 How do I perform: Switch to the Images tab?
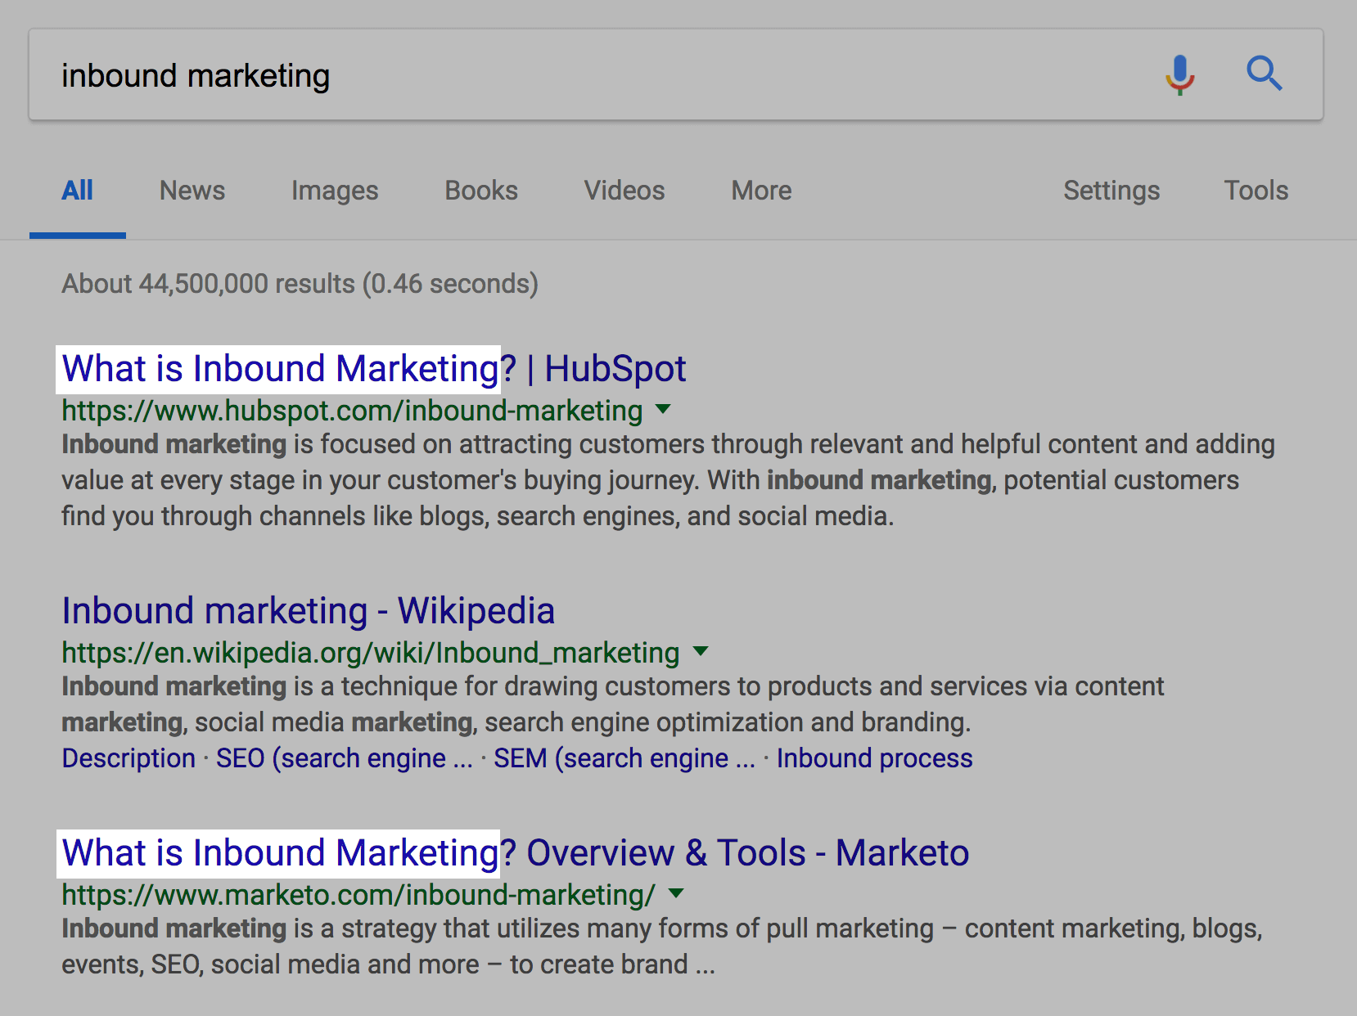coord(335,191)
